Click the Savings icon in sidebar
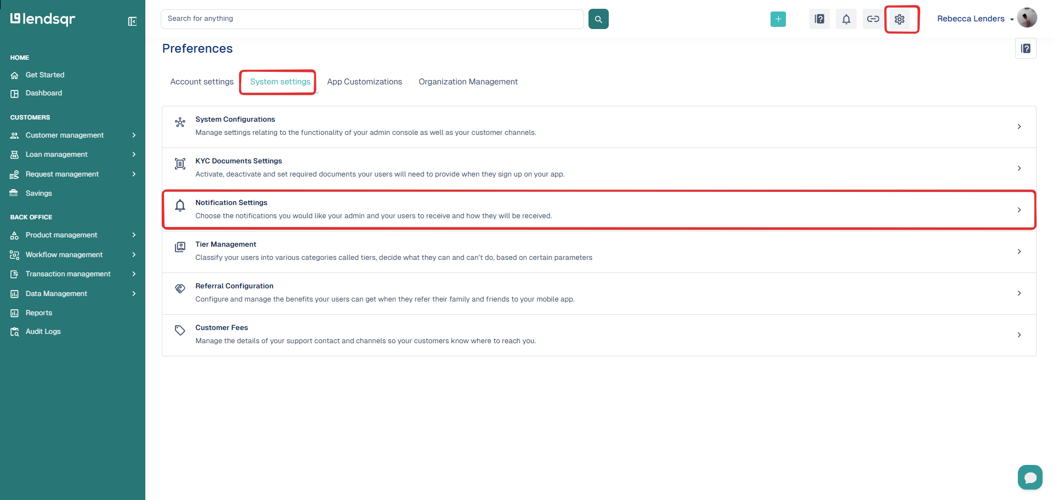Image resolution: width=1053 pixels, height=500 pixels. [14, 193]
